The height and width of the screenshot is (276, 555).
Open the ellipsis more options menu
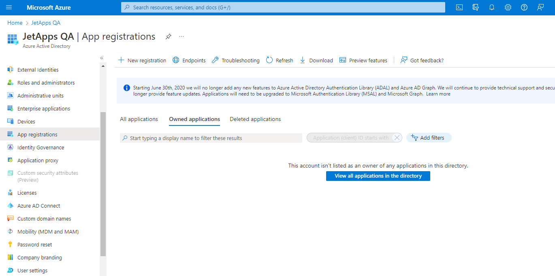click(181, 36)
